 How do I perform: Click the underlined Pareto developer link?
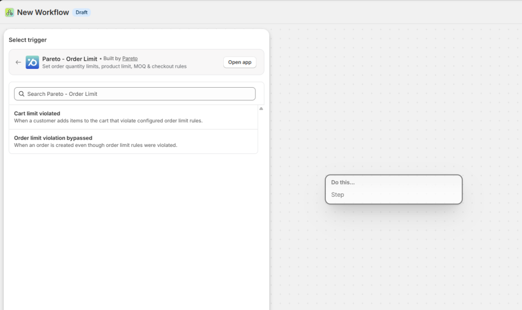coord(130,58)
